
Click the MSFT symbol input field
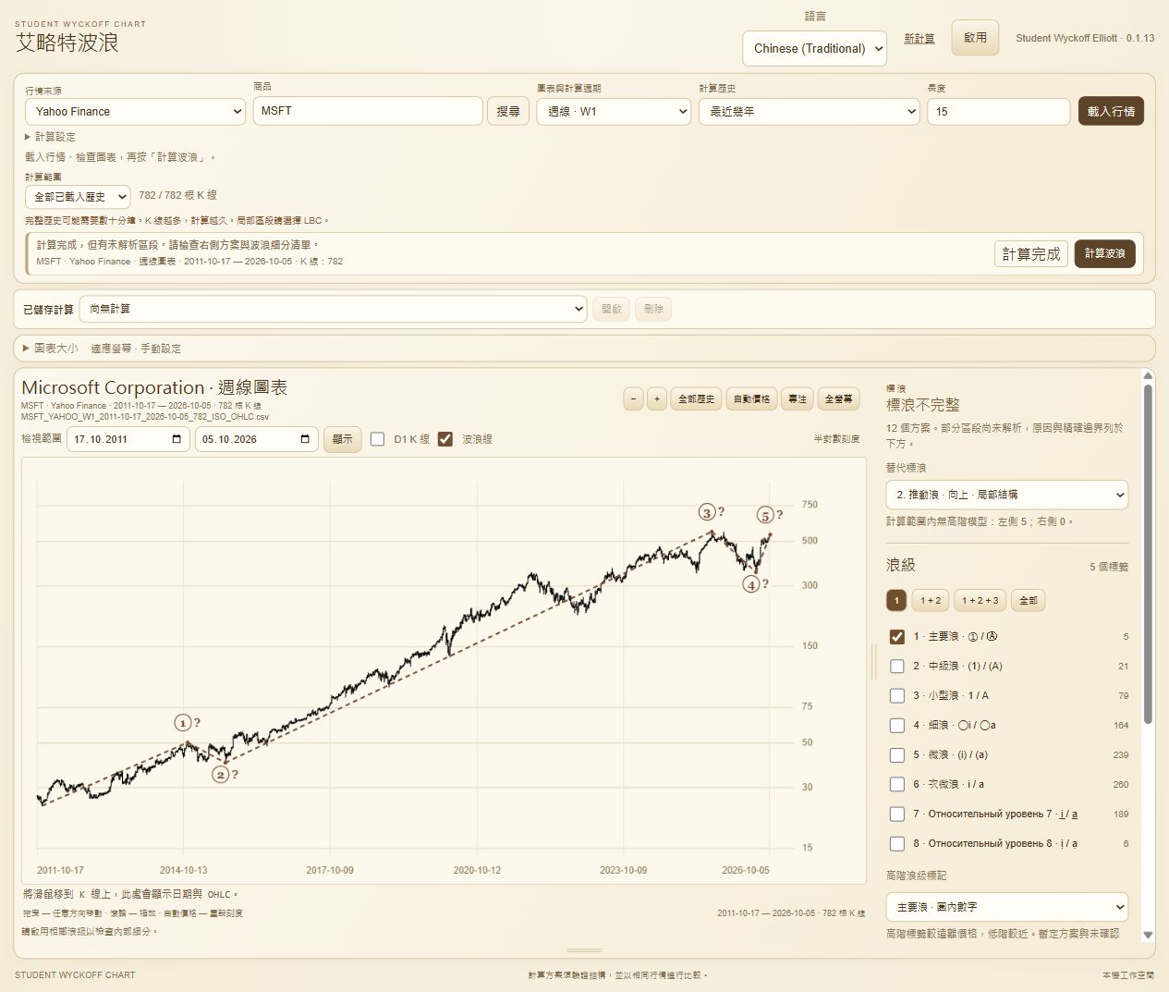point(368,111)
